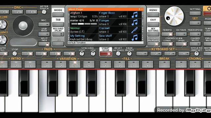211x118 pixels.
Task: Trigger Fill 1 button
Action: pyautogui.click(x=105, y=65)
